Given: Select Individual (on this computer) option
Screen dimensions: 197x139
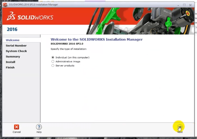Looking at the screenshot, I should coord(53,57).
